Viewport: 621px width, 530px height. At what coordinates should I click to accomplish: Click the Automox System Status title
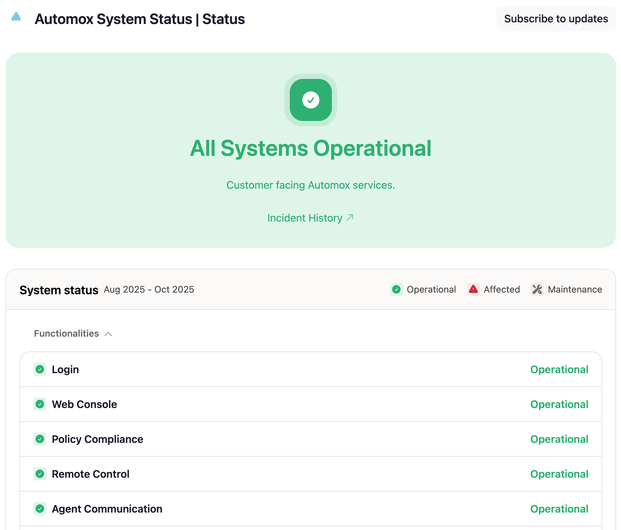pyautogui.click(x=140, y=19)
